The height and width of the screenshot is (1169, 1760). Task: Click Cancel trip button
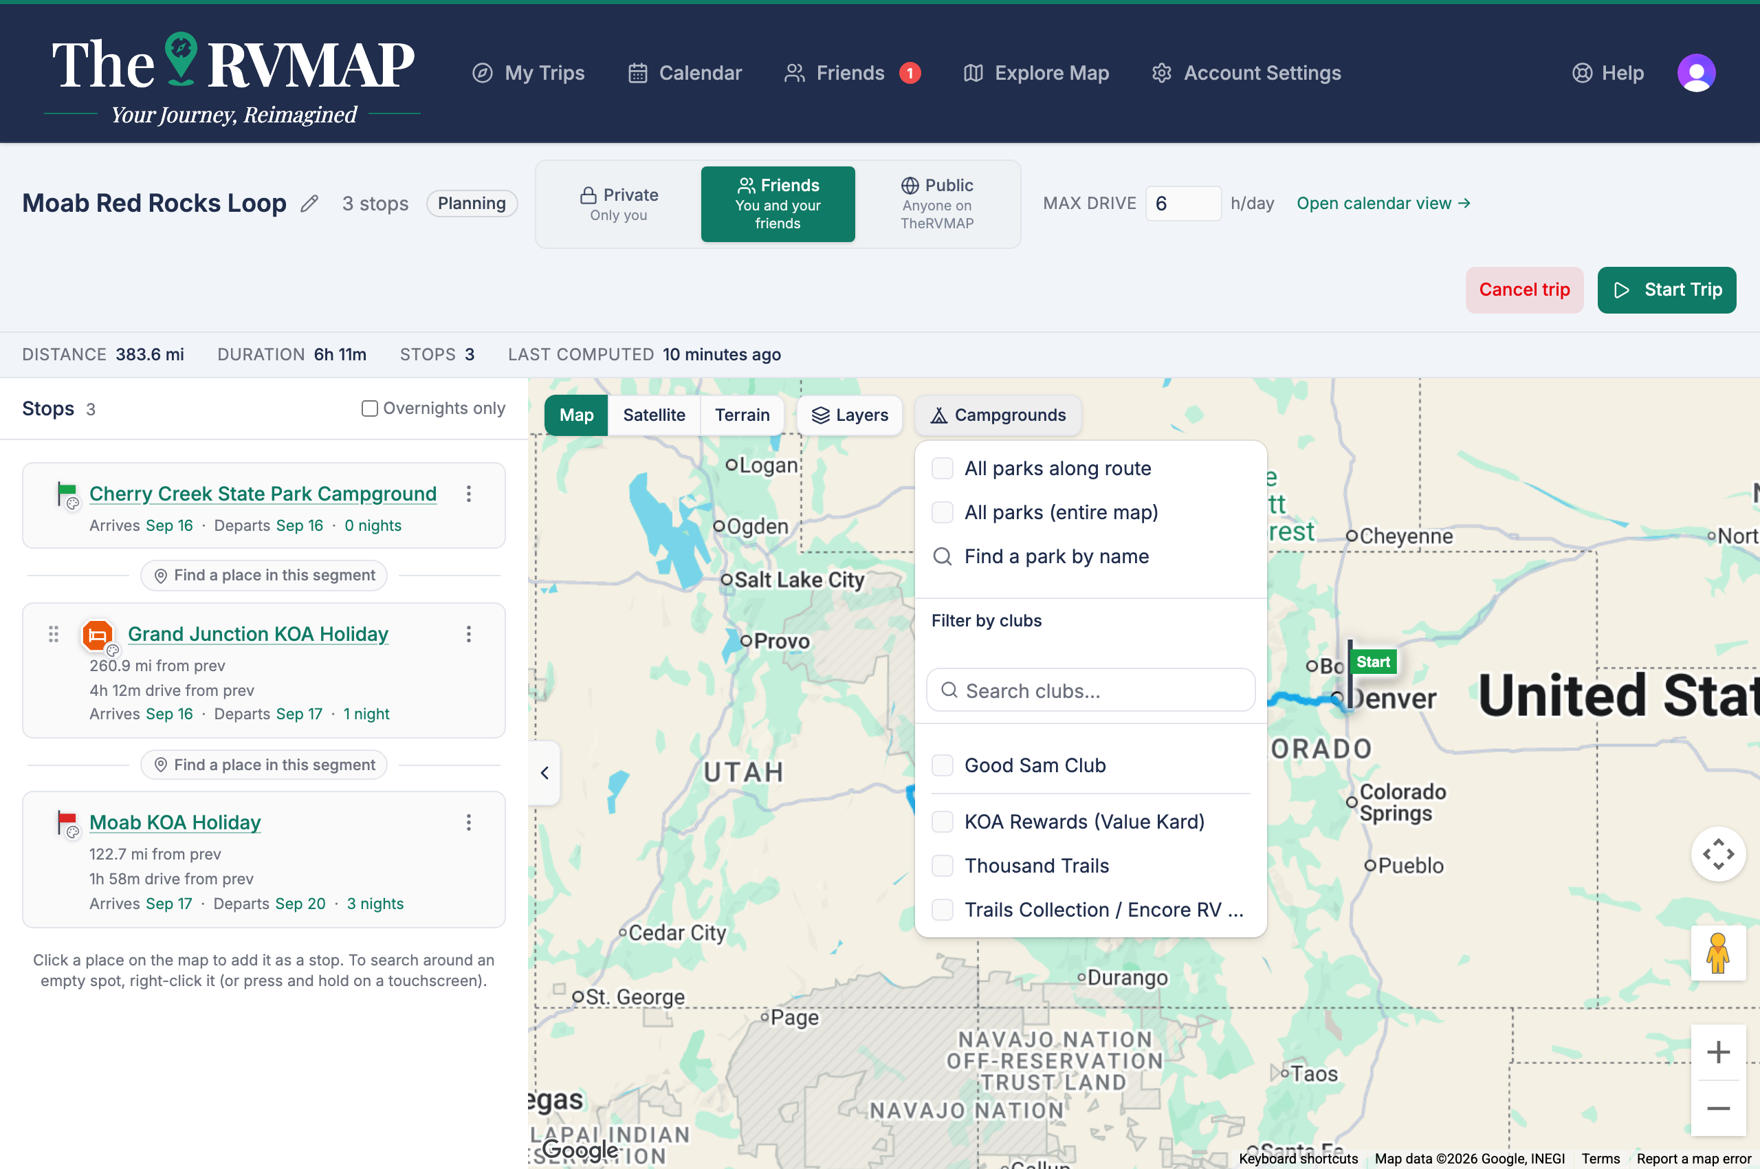[1523, 290]
